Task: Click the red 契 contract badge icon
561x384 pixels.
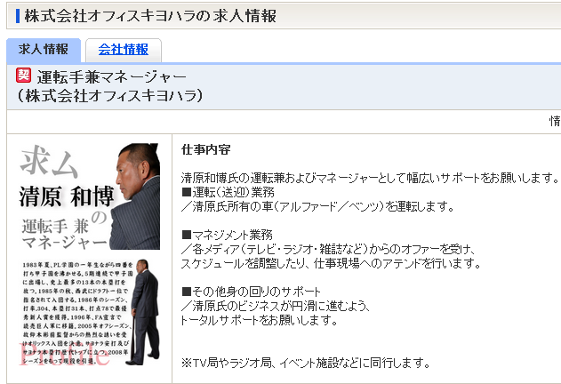Action: [24, 76]
